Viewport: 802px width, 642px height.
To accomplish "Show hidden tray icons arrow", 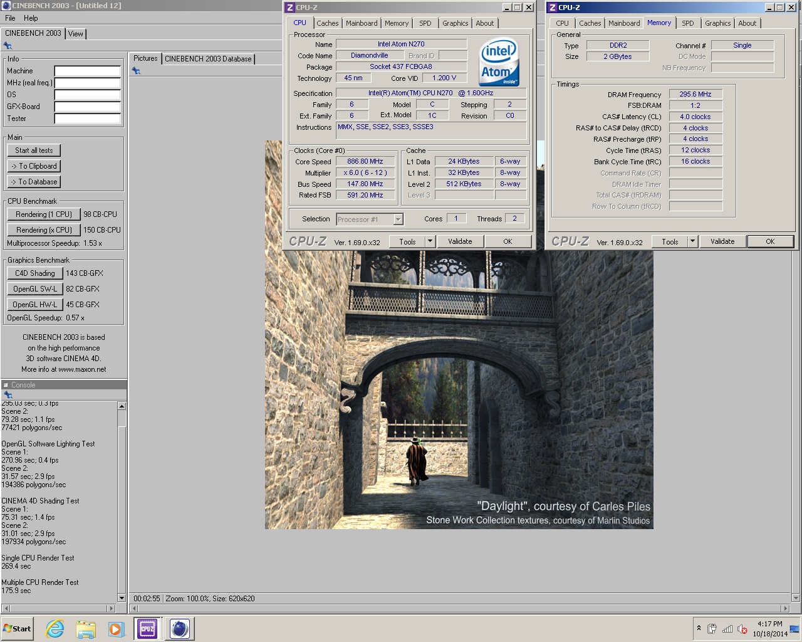I will coord(699,628).
